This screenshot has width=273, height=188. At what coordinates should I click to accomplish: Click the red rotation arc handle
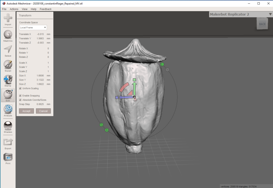click(124, 87)
